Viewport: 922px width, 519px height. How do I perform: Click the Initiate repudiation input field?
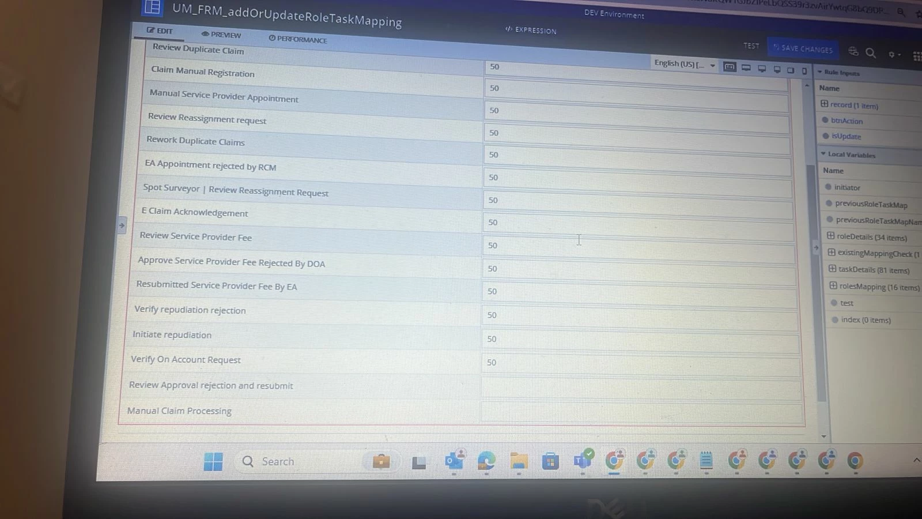pos(641,343)
